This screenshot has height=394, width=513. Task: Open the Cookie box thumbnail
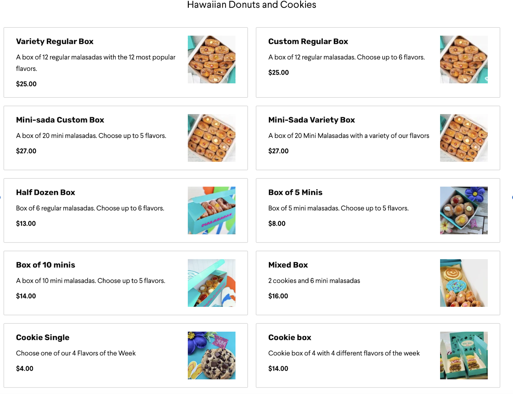[x=464, y=355]
